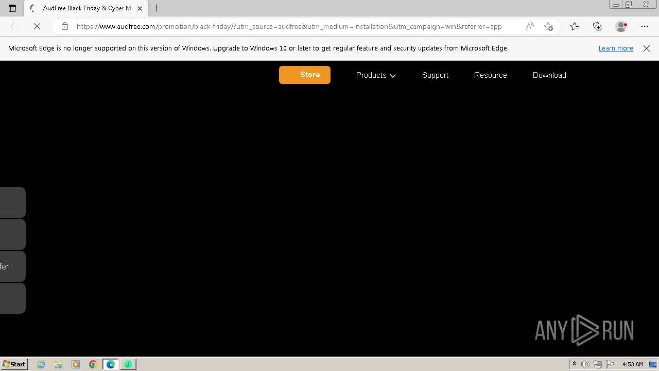Launch Internet Explorer from taskbar
This screenshot has height=371, width=659.
(41, 364)
